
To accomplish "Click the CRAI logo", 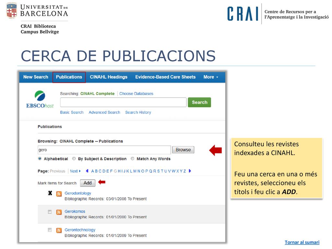I will pos(243,14).
